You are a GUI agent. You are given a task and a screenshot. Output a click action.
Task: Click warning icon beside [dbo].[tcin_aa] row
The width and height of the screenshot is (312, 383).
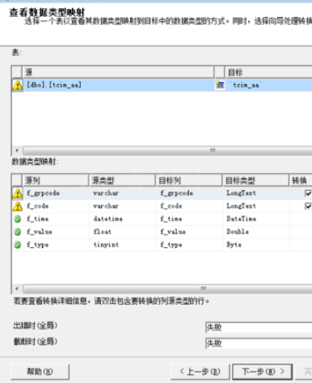18,86
